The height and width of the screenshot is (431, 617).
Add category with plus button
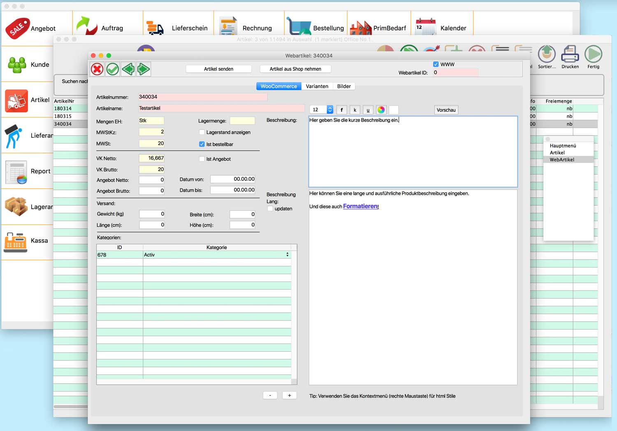290,395
